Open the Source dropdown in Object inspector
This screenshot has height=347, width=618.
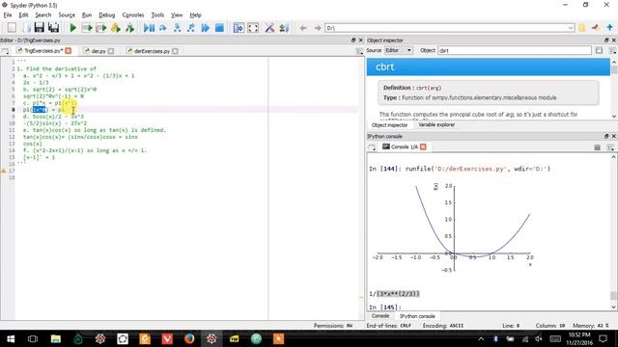[x=399, y=50]
